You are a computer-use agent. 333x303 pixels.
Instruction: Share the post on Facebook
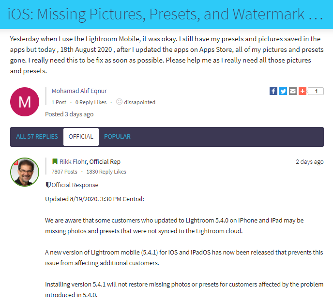[x=273, y=91]
